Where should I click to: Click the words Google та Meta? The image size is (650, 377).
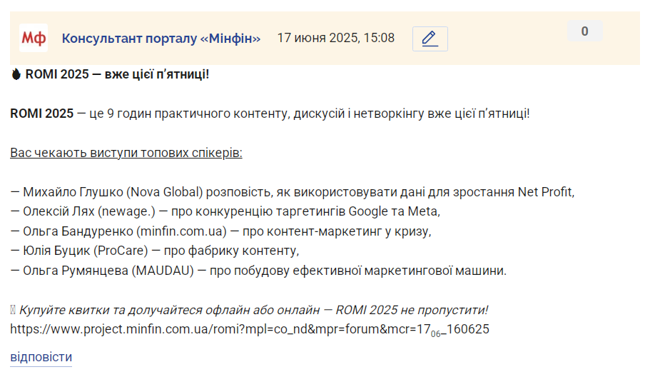click(x=393, y=211)
